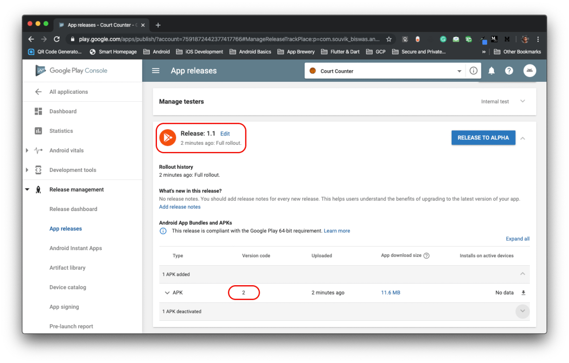569x363 pixels.
Task: Click the orange release play icon
Action: pyautogui.click(x=168, y=137)
